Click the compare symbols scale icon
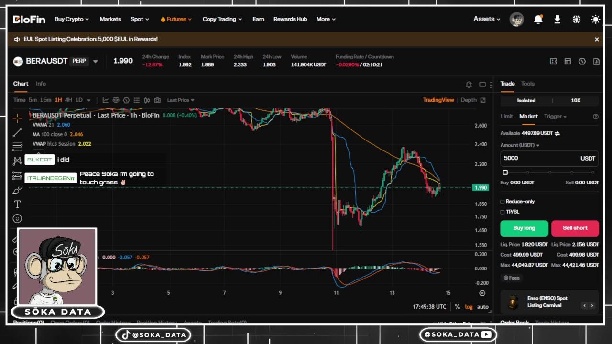 [x=116, y=100]
